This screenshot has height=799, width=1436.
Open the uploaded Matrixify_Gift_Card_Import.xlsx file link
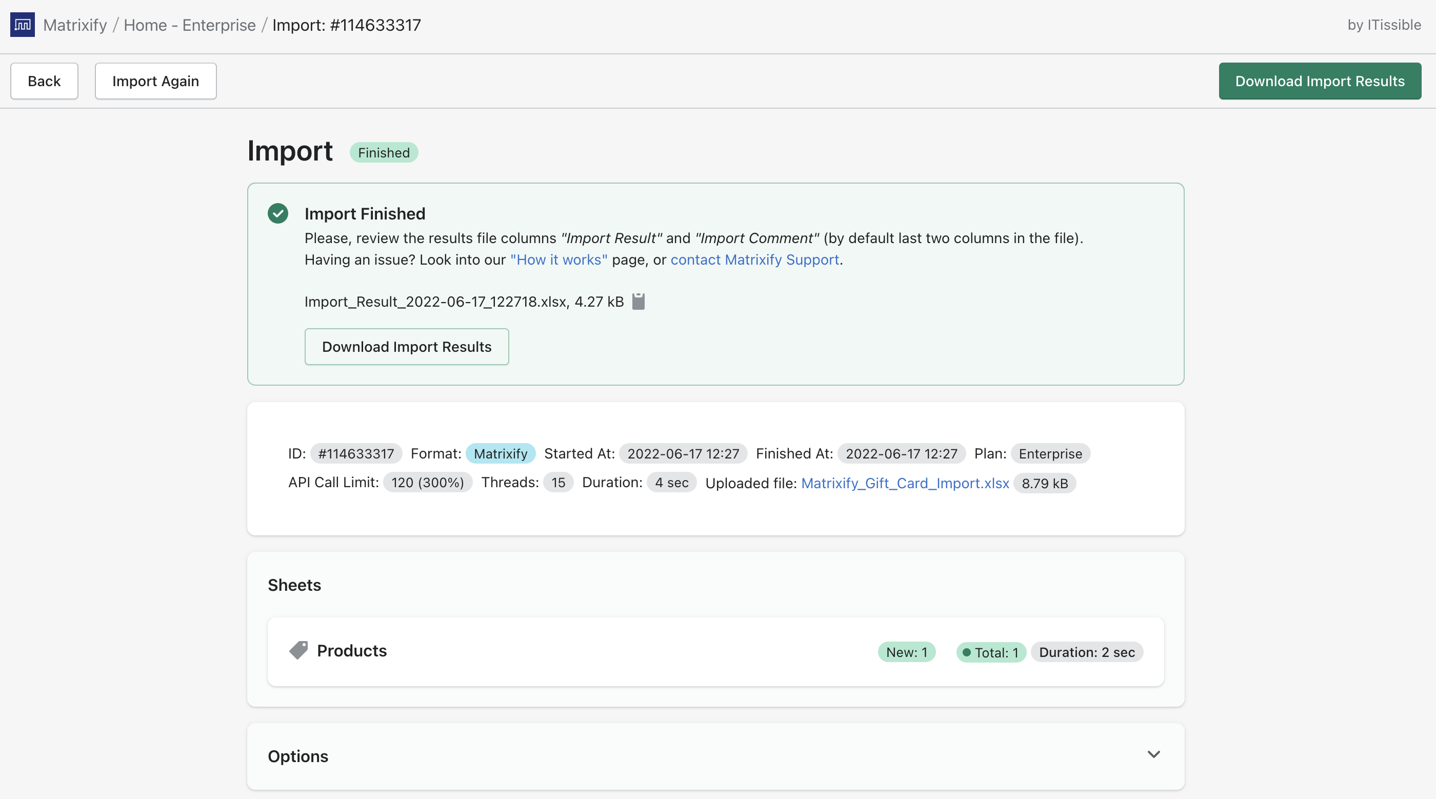905,483
